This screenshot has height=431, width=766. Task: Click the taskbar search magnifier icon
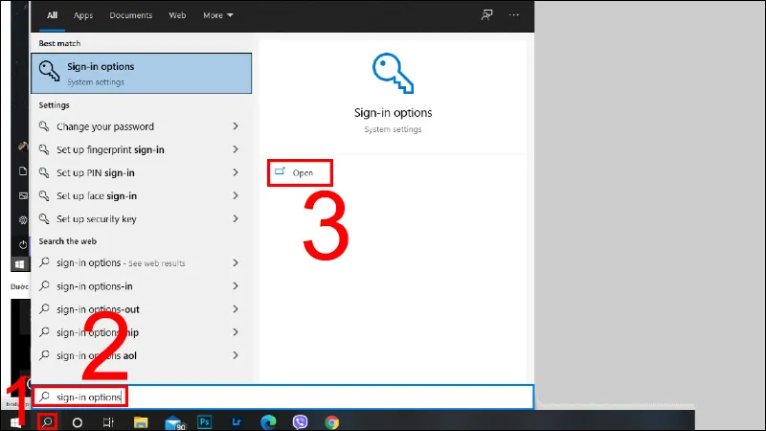pos(47,421)
